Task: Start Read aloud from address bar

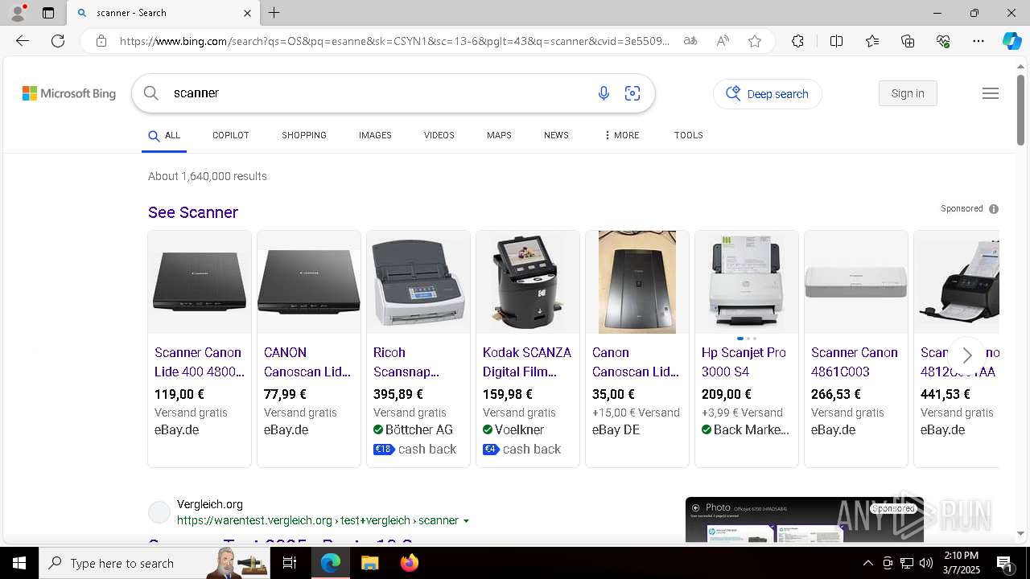Action: click(723, 41)
